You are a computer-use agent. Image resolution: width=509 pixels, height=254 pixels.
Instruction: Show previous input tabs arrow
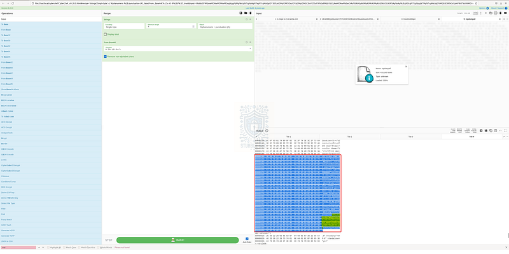click(256, 19)
